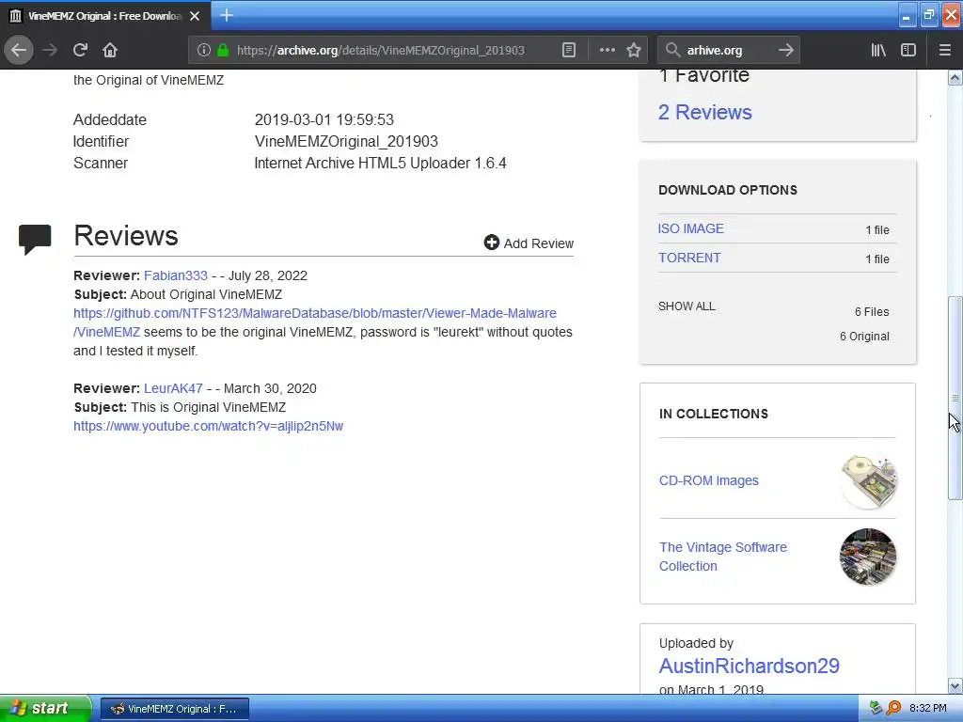Image resolution: width=963 pixels, height=722 pixels.
Task: Click the search magnifier icon
Action: tap(672, 50)
